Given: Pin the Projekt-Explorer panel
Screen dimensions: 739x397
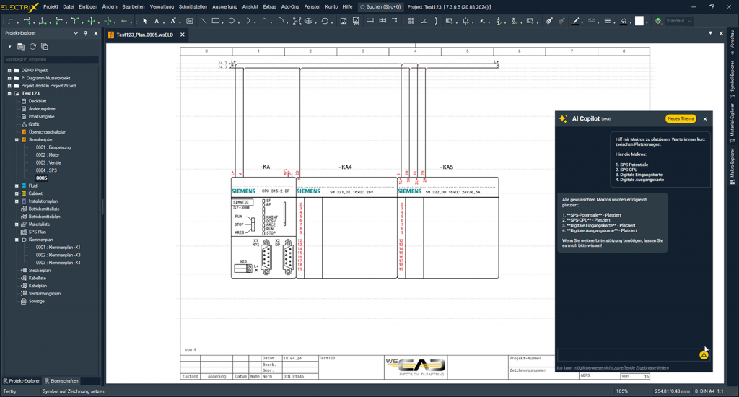Looking at the screenshot, I should 86,33.
